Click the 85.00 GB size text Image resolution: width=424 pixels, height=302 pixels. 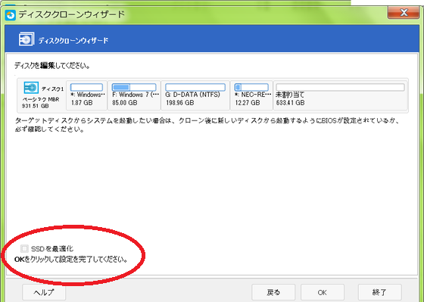click(x=125, y=103)
